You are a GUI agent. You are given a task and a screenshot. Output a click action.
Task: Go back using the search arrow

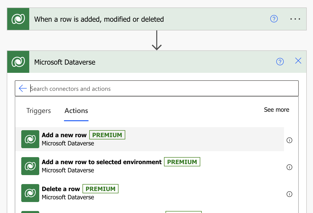click(23, 88)
